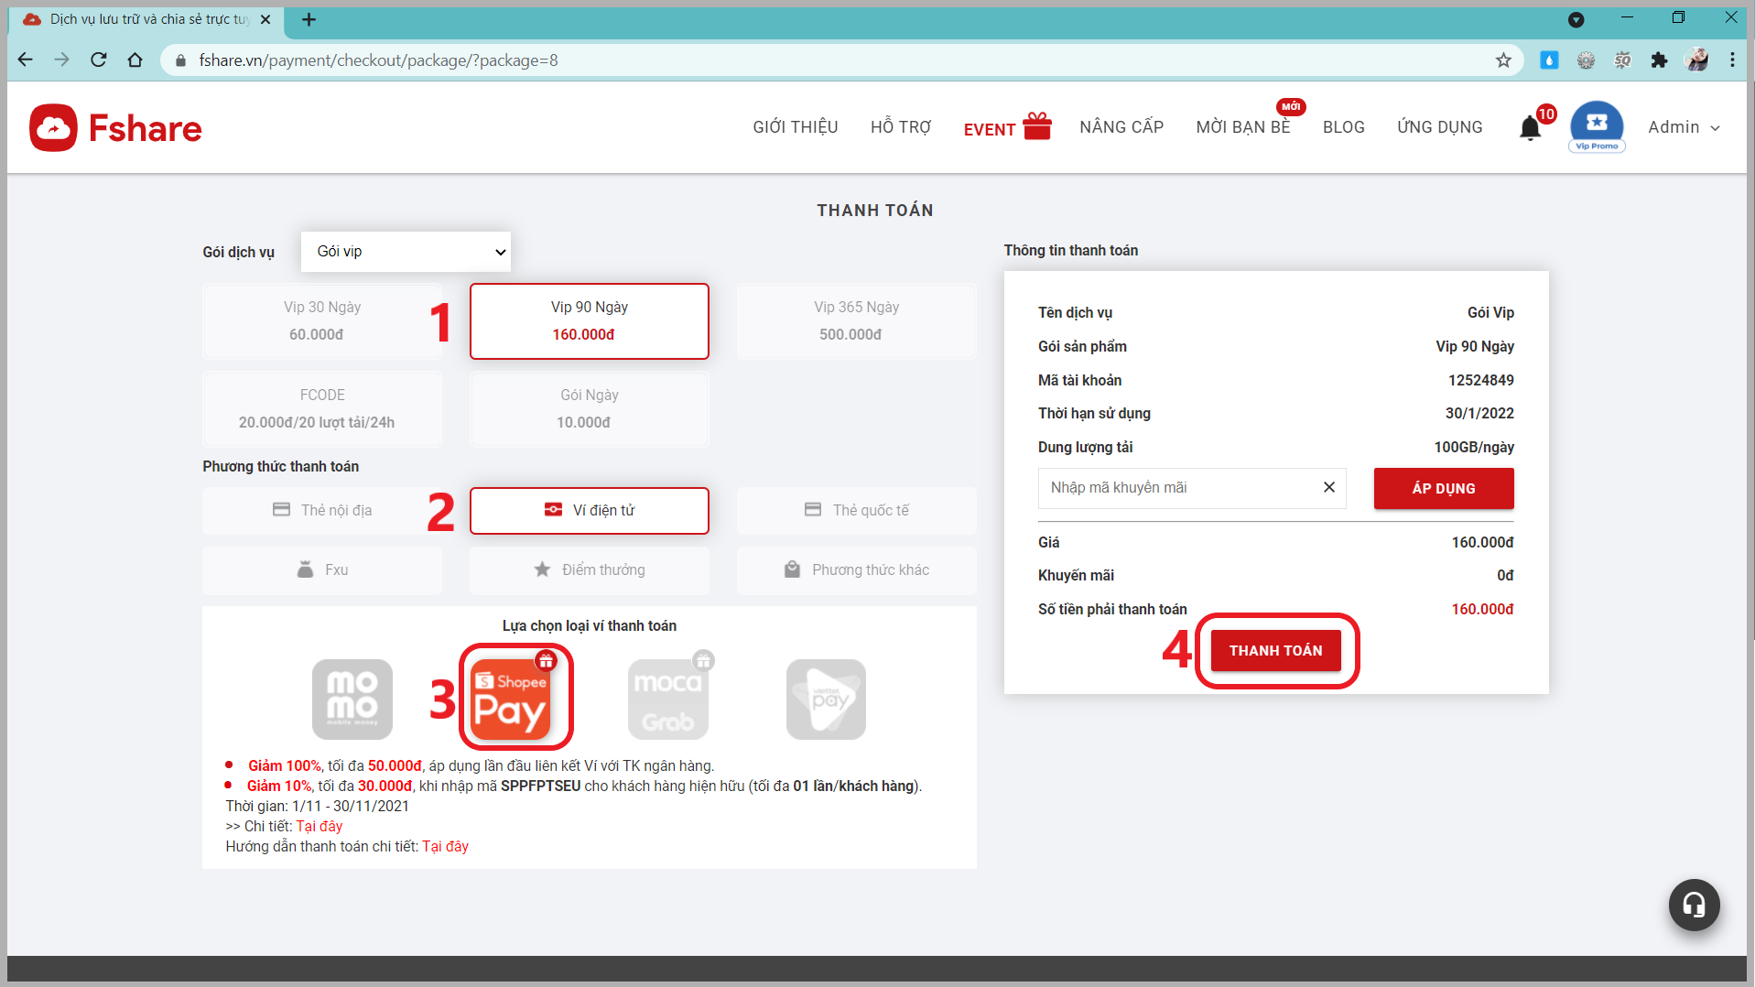
Task: Choose ShopeePay wallet icon
Action: (511, 699)
